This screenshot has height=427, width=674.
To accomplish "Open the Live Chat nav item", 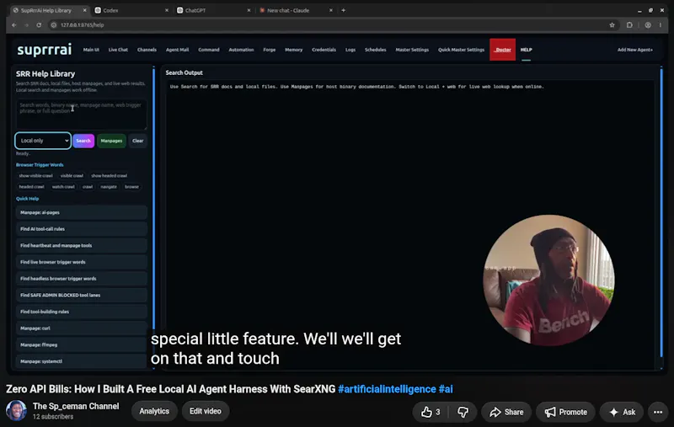I will click(x=118, y=50).
